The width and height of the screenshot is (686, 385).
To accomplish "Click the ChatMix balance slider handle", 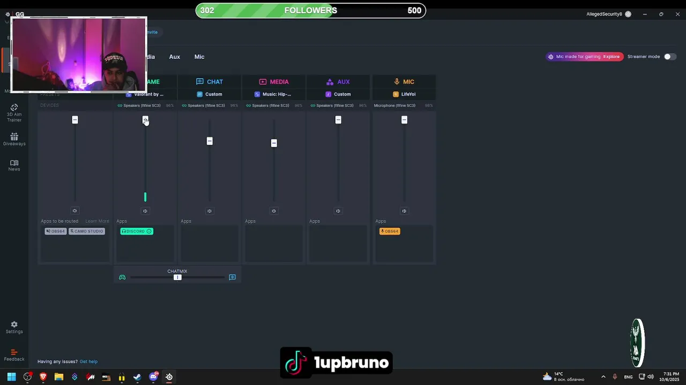I will pos(177,277).
